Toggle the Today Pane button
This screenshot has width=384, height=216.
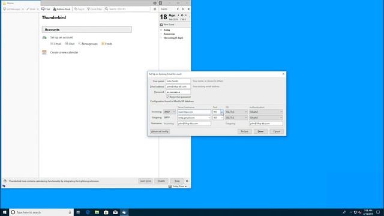[x=178, y=187]
